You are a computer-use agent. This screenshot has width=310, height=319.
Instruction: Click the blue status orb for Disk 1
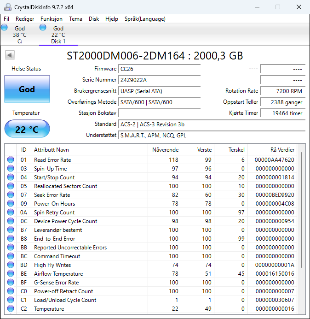click(x=43, y=27)
